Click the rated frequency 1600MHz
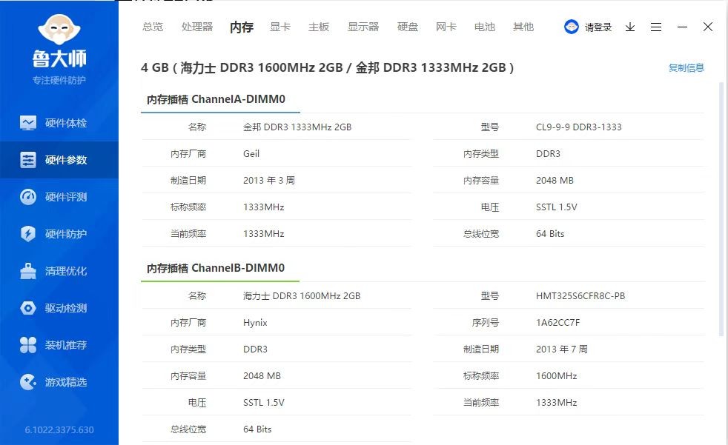 pos(556,376)
